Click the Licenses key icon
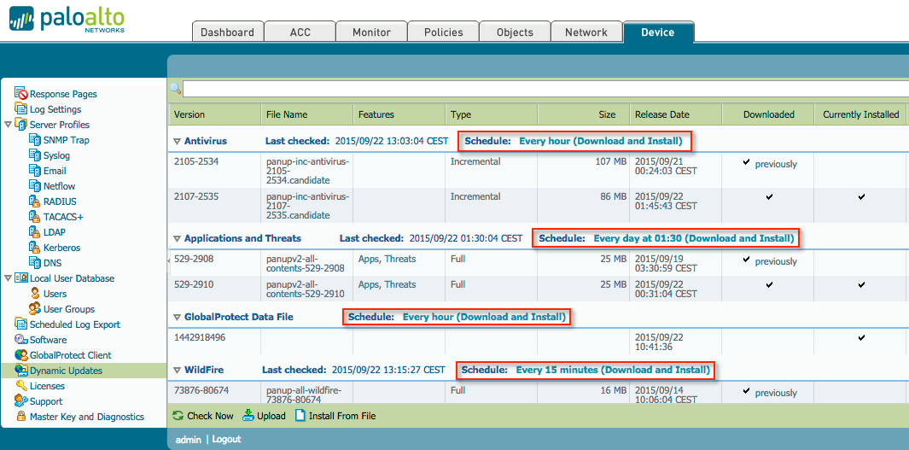Image resolution: width=909 pixels, height=450 pixels. (x=20, y=386)
